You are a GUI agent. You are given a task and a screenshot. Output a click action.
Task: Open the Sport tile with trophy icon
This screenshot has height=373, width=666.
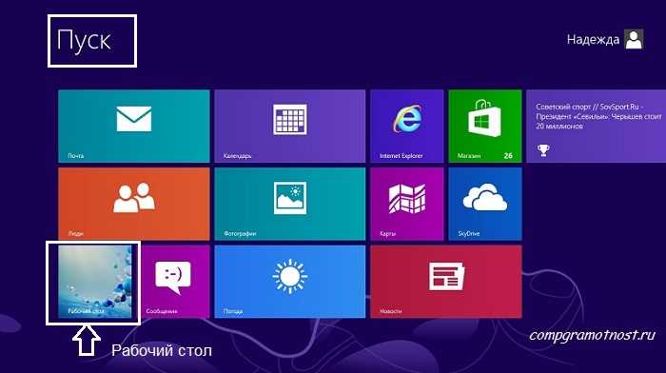pyautogui.click(x=596, y=126)
